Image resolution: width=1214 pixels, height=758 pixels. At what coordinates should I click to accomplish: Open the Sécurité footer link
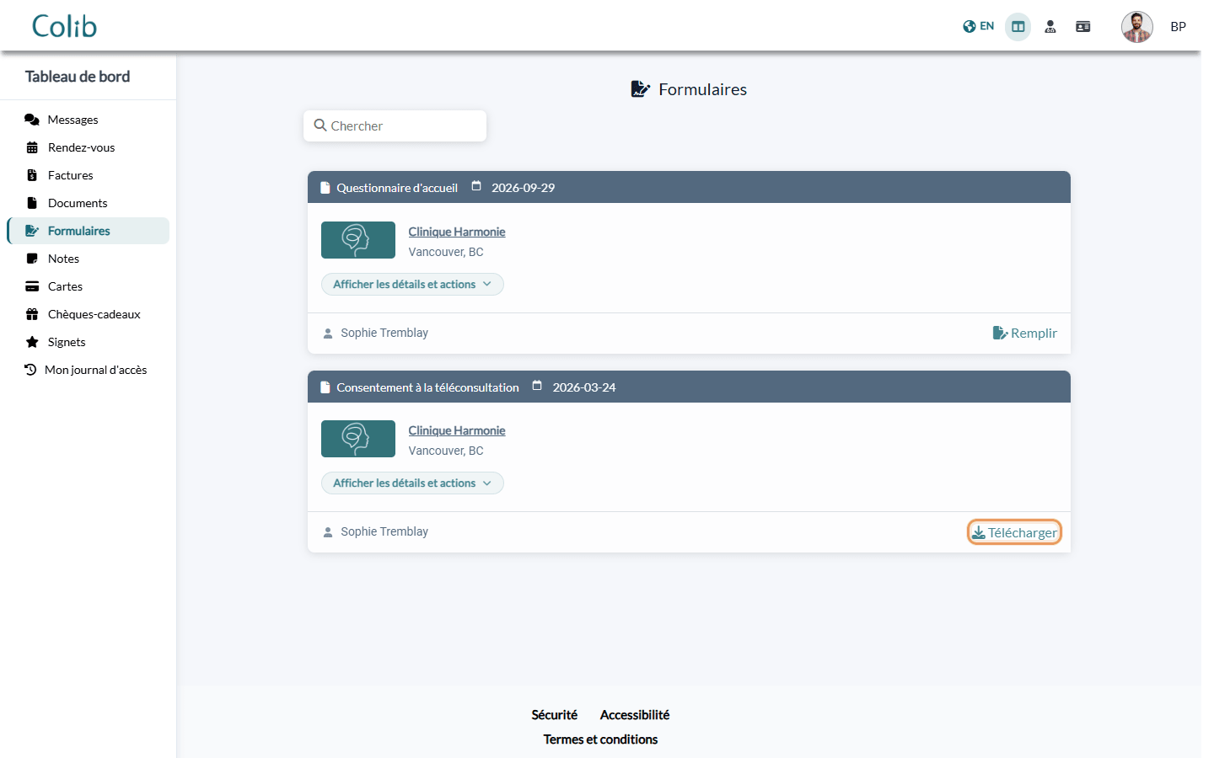555,715
